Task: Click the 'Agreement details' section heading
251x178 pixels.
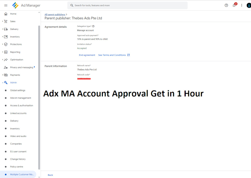Action: pos(55,27)
